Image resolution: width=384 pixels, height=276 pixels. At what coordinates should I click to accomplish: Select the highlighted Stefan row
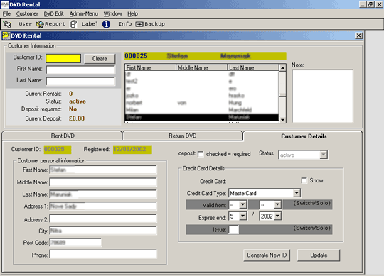[x=202, y=117]
